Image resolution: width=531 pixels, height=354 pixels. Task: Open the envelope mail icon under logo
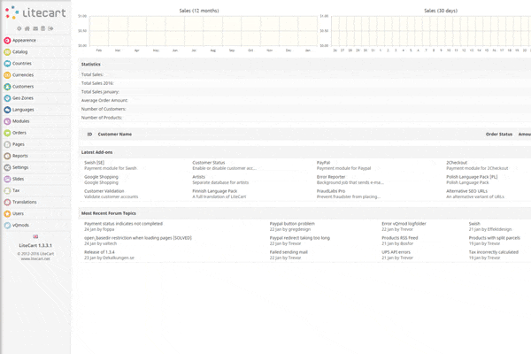point(35,28)
